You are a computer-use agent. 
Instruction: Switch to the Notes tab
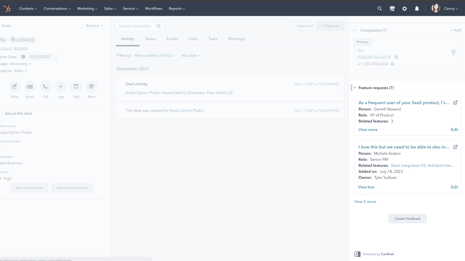150,39
